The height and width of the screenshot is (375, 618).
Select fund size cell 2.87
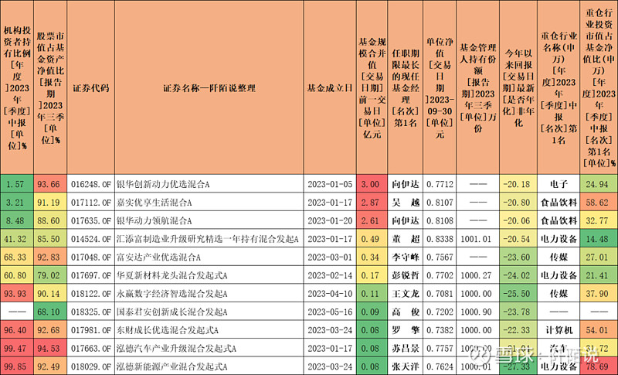(x=372, y=203)
